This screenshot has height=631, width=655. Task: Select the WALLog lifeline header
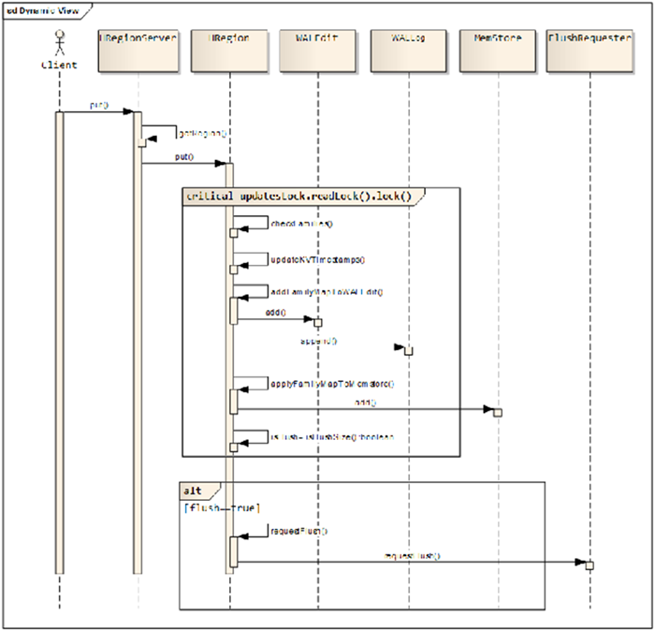coord(409,51)
